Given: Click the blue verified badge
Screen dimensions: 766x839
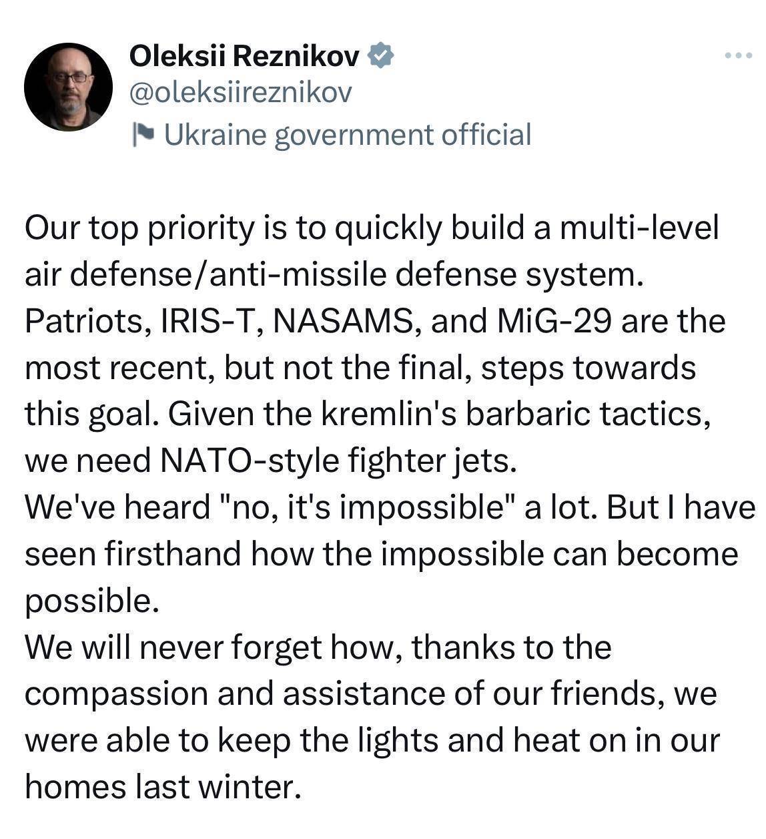Looking at the screenshot, I should click(380, 56).
